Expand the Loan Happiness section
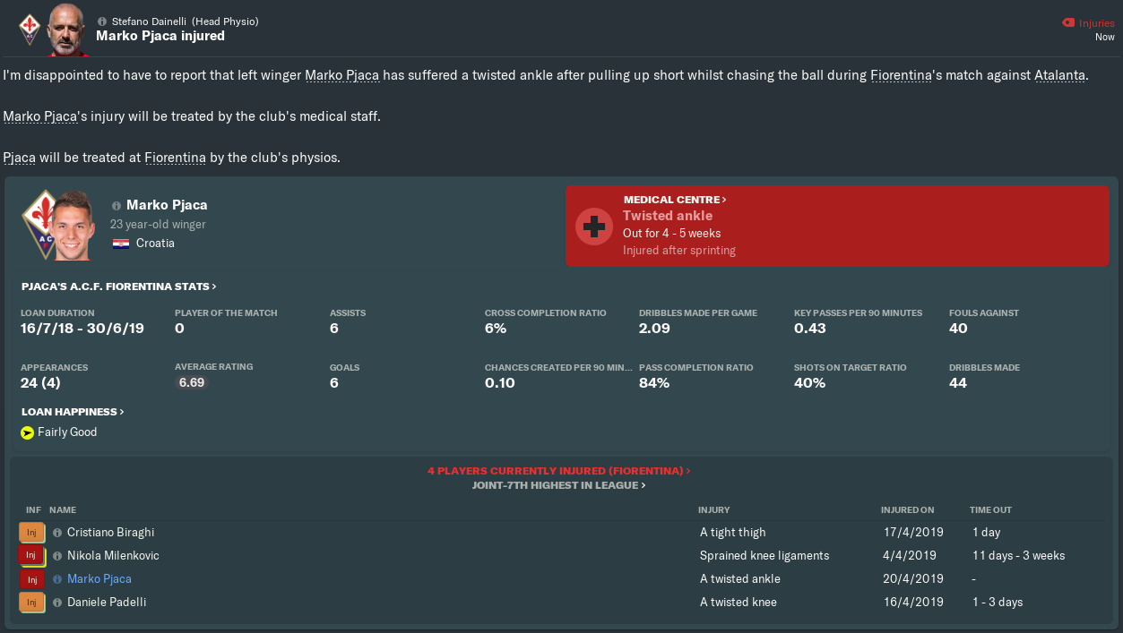1123x633 pixels. [73, 412]
